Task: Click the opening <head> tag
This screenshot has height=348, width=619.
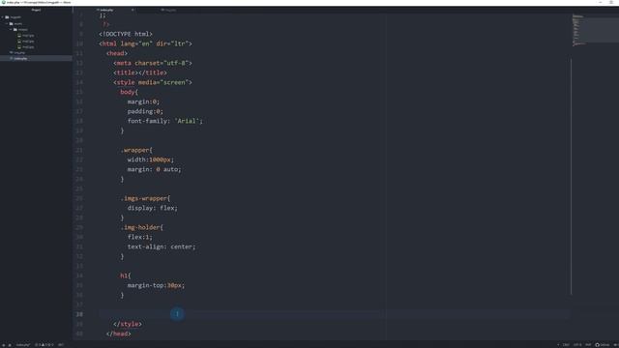Action: 117,53
